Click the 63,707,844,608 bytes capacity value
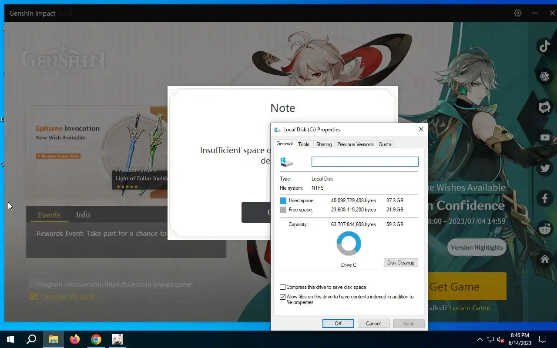Viewport: 557px width, 348px height. (x=353, y=224)
